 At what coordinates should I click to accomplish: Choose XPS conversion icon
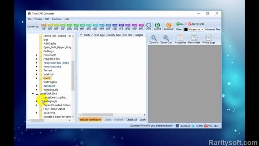pyautogui.click(x=50, y=26)
